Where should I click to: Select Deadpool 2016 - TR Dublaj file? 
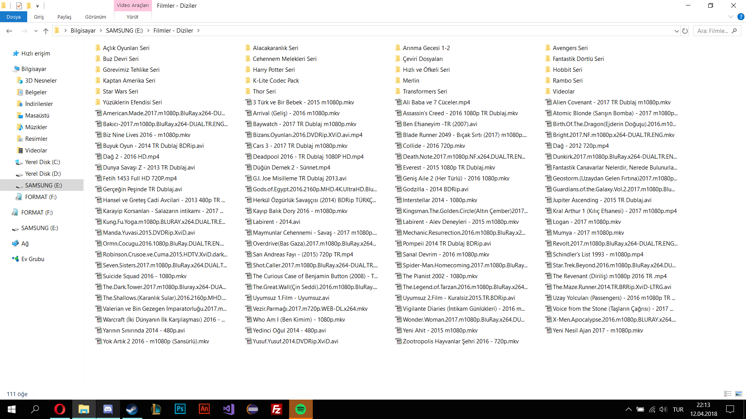[x=308, y=157]
